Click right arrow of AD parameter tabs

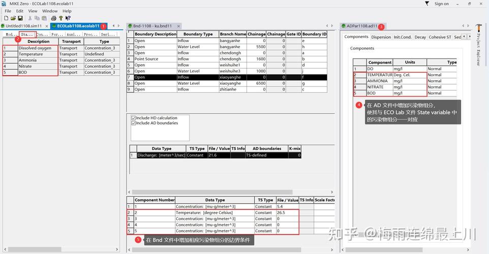point(470,37)
